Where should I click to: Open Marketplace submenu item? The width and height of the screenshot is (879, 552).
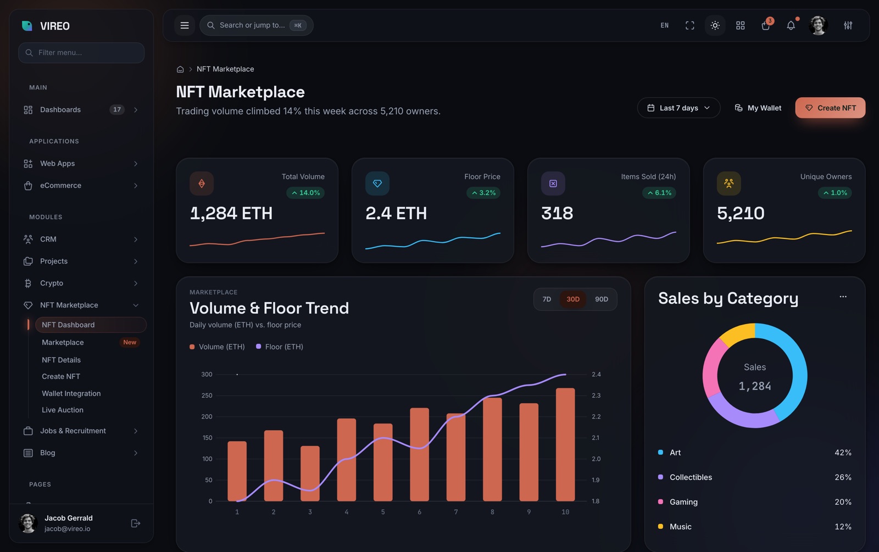pyautogui.click(x=91, y=342)
